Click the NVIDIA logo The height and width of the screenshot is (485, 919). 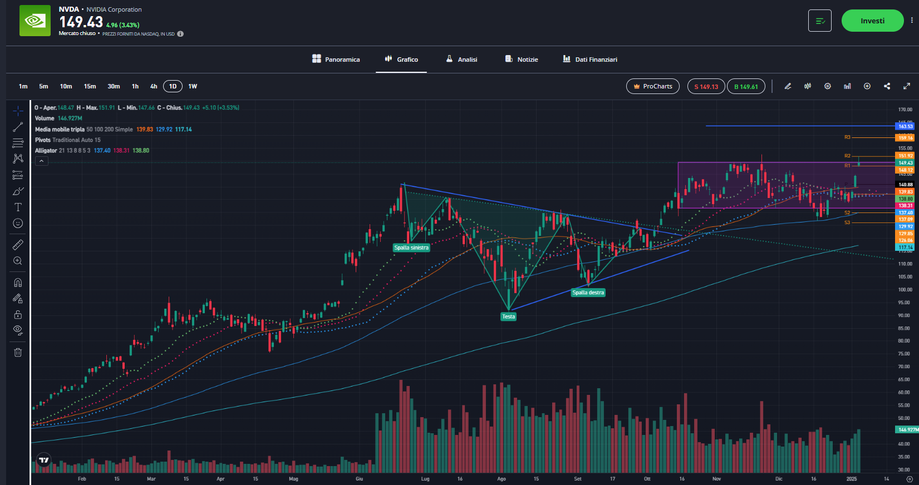tap(35, 21)
